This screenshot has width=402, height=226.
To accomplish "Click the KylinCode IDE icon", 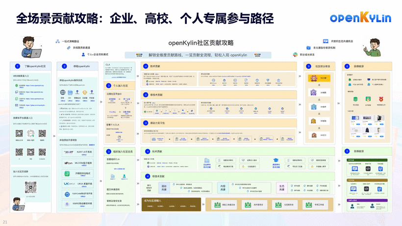I will (67, 194).
